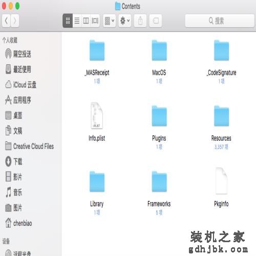Open 文稿 Documents in sidebar
The image size is (256, 256).
(14, 131)
